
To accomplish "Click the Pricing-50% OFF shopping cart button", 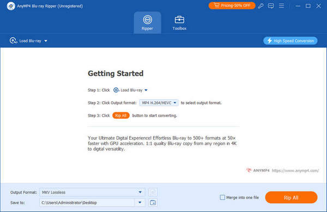I will pos(232,5).
